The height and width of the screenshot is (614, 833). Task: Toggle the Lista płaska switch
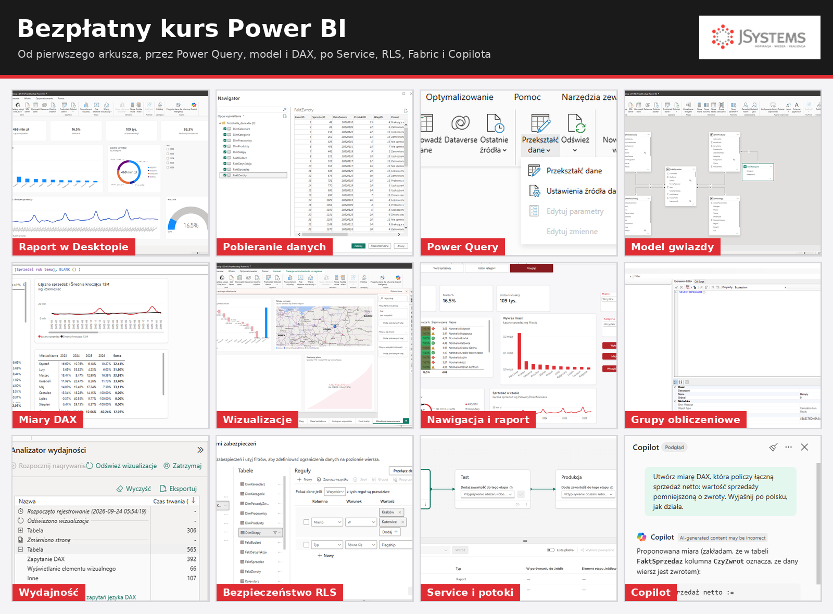[551, 550]
